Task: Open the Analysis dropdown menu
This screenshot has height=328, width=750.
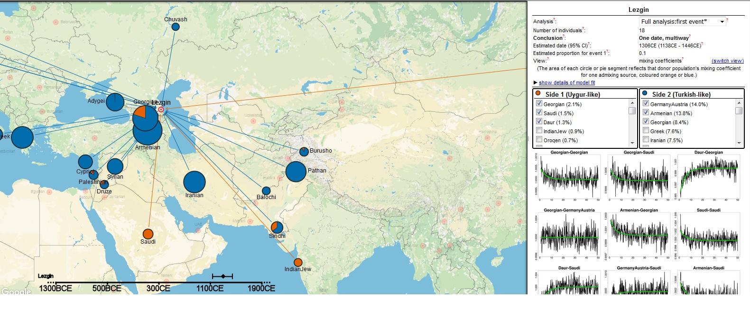Action: point(682,22)
